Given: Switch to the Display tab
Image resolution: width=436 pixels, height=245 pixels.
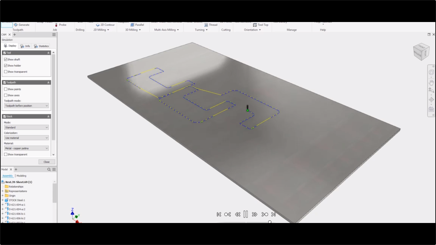Looking at the screenshot, I should [x=10, y=46].
